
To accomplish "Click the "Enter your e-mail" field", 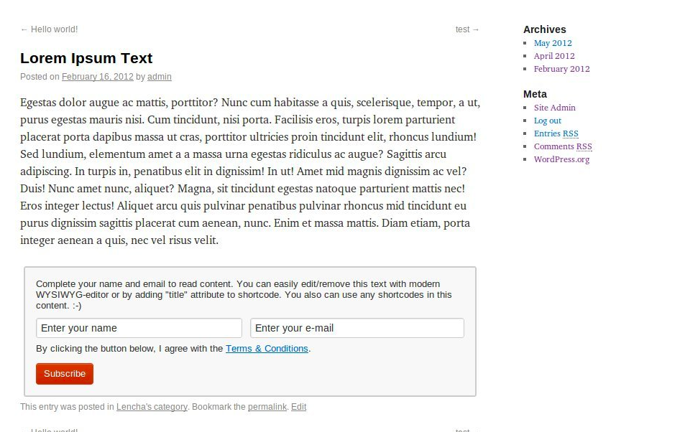I will [x=357, y=328].
